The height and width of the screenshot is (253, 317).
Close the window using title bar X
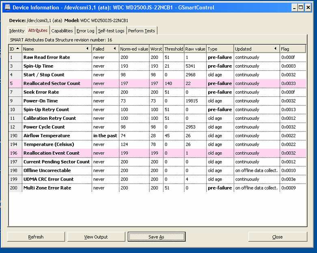(x=308, y=8)
